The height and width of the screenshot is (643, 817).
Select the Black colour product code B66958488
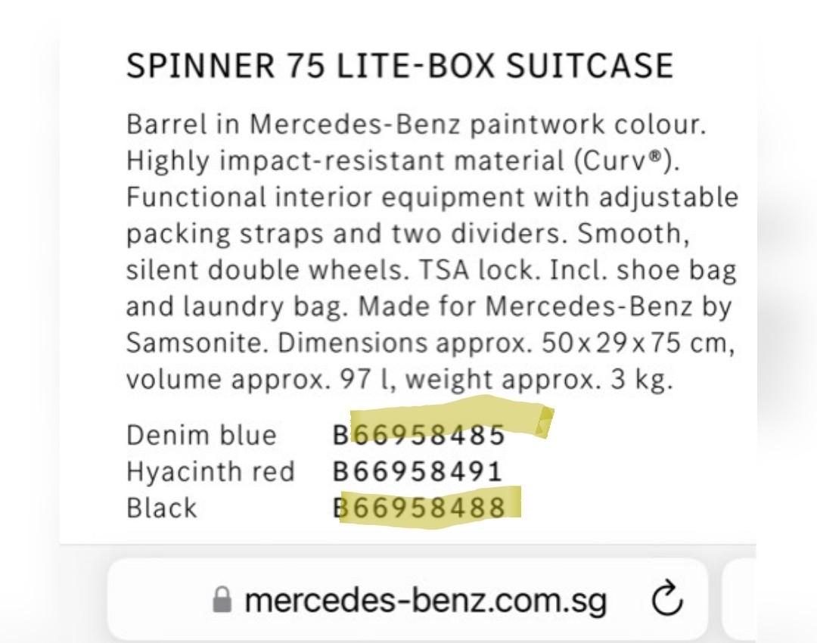point(421,508)
